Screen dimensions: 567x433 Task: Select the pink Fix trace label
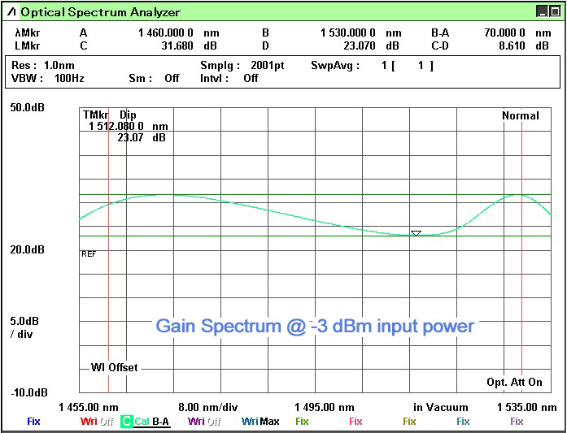click(355, 422)
